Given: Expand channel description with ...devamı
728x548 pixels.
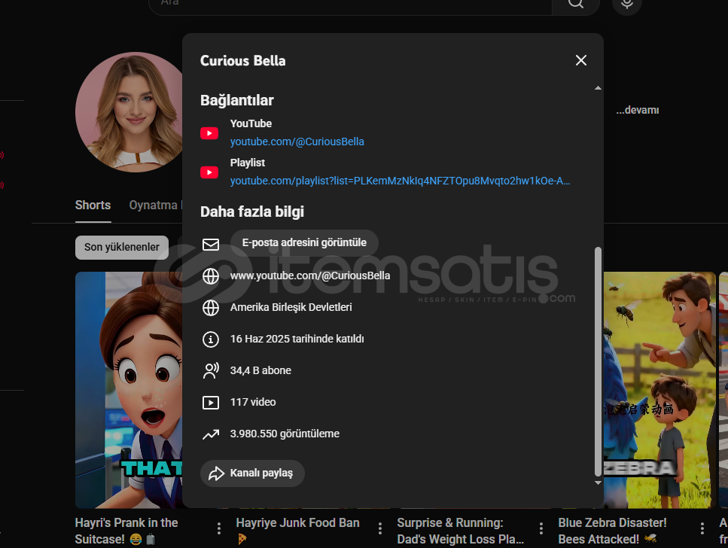Looking at the screenshot, I should point(637,110).
